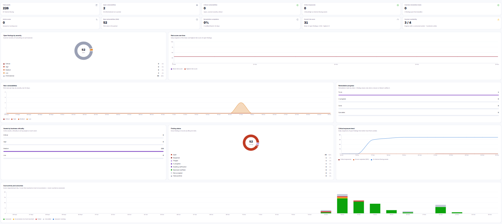Viewport: 502px width, 224px height.
Task: Click the Finding status donut chart
Action: (251, 143)
